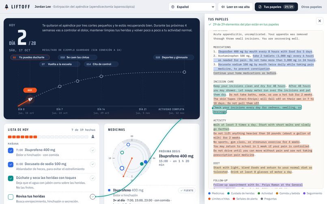Screen dimensions: 327x204
Task: Click the HOY badge on the chart
Action: coord(30,90)
